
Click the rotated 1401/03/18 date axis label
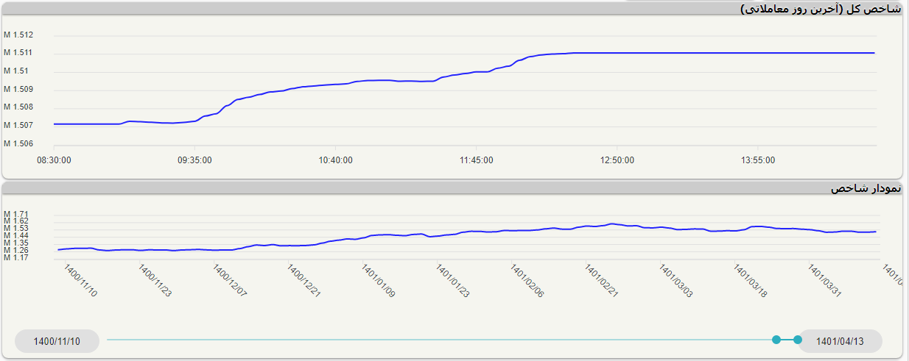751,282
